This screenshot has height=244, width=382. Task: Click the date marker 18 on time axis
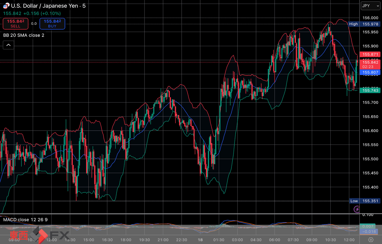200,240
